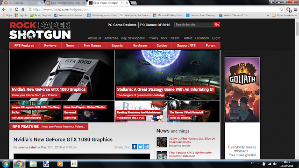Open the Free Games menu item

click(x=93, y=46)
